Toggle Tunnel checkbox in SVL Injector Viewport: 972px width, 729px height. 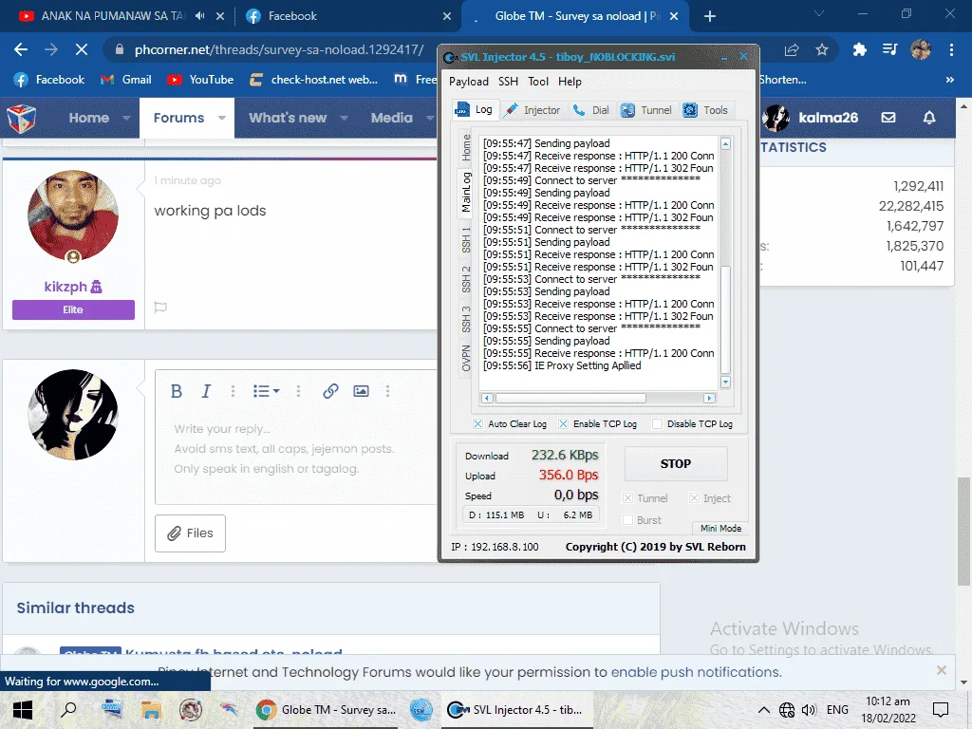tap(628, 498)
